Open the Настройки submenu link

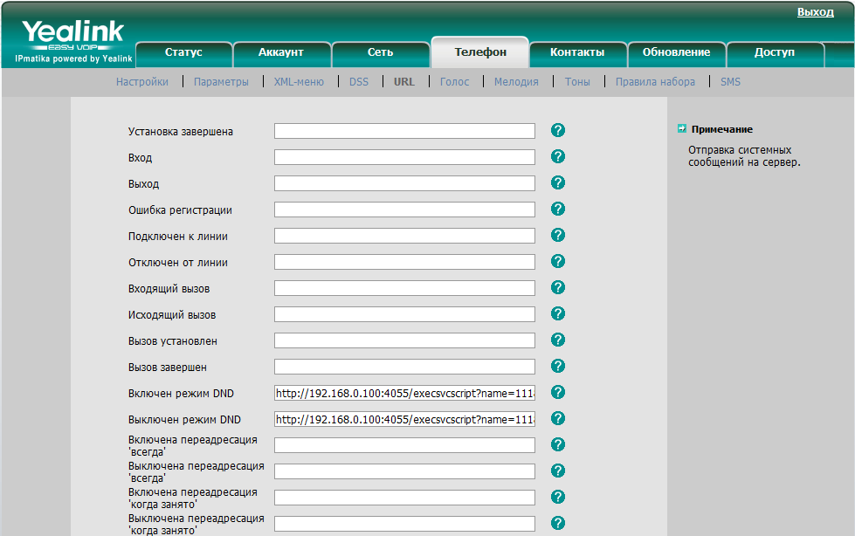coord(142,82)
